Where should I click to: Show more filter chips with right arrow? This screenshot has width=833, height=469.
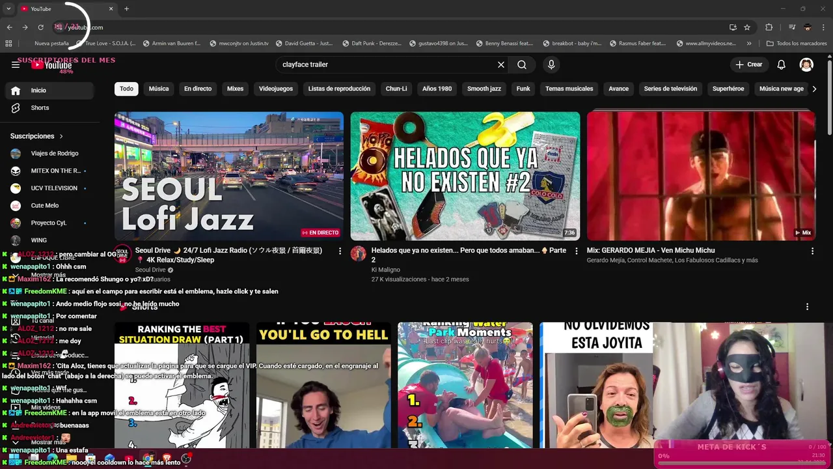(x=814, y=89)
